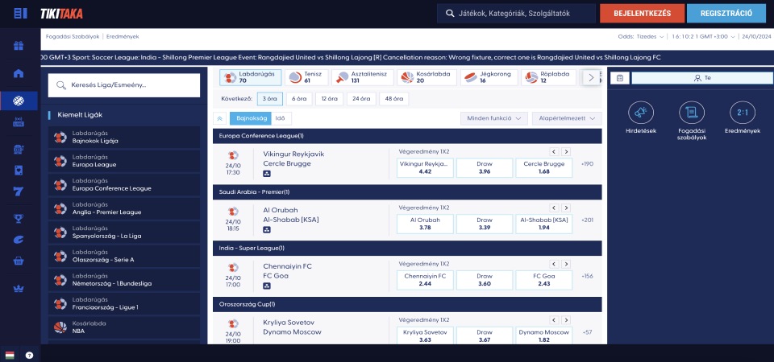Bet on Draw 3.39 in Al Orubah match
The height and width of the screenshot is (362, 774).
click(x=485, y=224)
